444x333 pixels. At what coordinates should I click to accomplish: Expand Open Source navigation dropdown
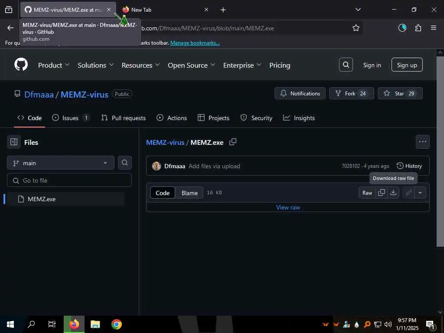tap(191, 65)
